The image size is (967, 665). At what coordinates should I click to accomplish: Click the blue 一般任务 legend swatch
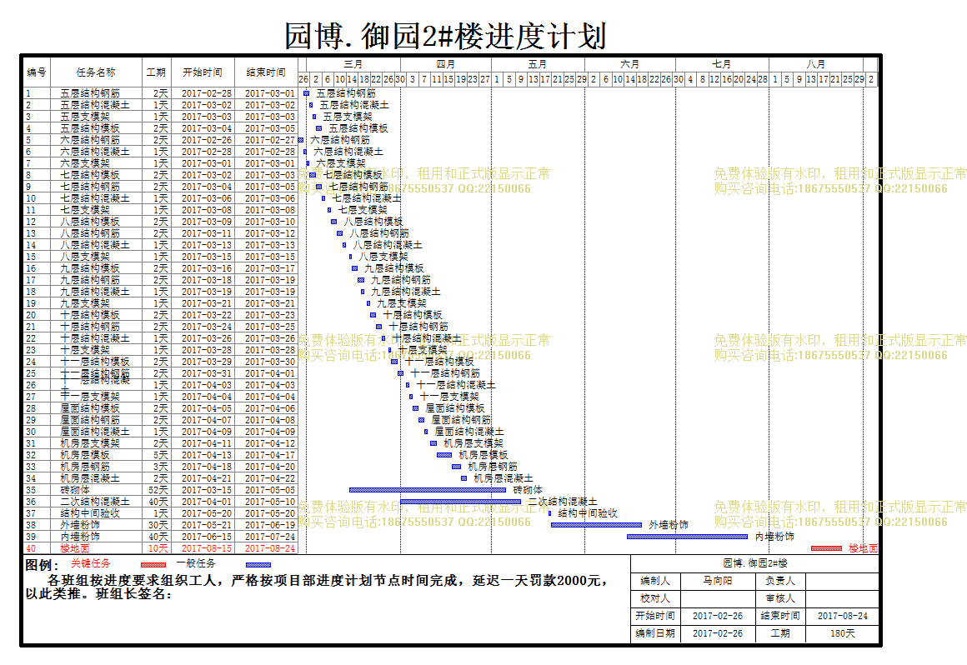pyautogui.click(x=258, y=564)
